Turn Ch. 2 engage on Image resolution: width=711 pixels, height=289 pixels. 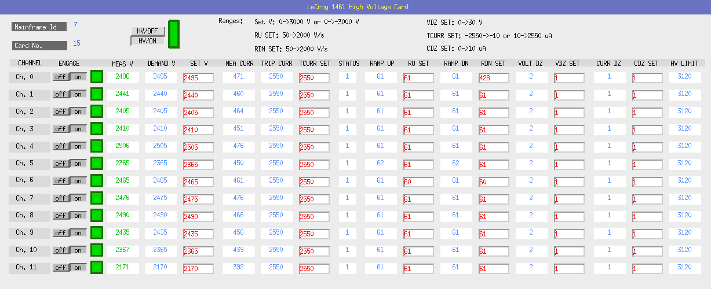point(78,112)
